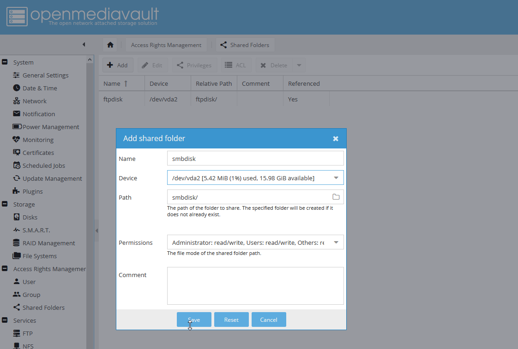Click the Home icon in breadcrumb bar
This screenshot has width=518, height=349.
[x=110, y=45]
